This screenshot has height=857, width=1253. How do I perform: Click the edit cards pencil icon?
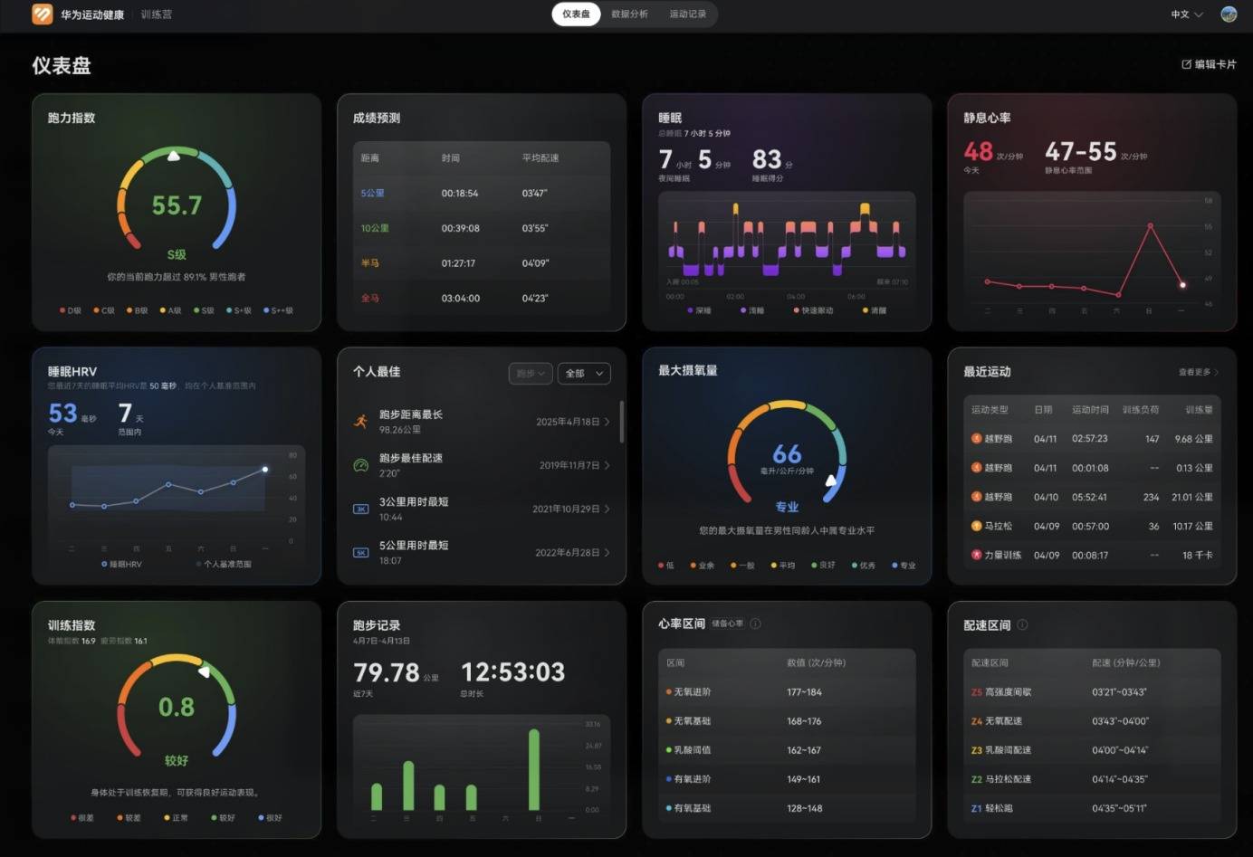1186,64
